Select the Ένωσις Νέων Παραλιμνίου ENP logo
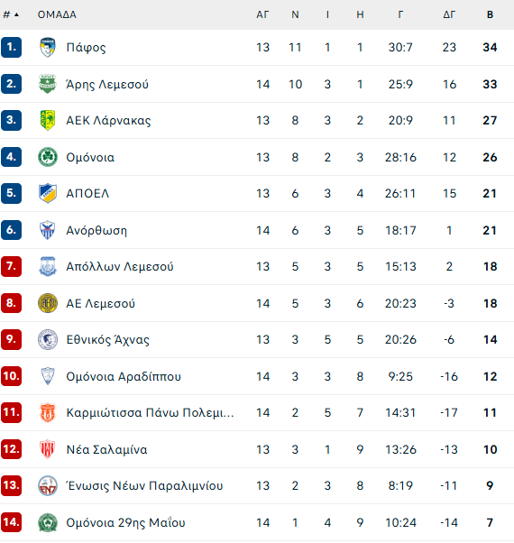This screenshot has width=514, height=543. pos(48,485)
